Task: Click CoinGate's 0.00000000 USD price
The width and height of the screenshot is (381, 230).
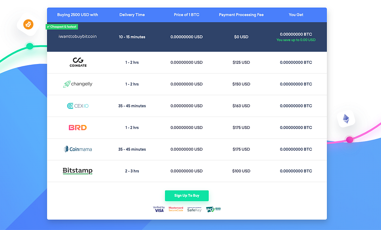Action: click(186, 62)
